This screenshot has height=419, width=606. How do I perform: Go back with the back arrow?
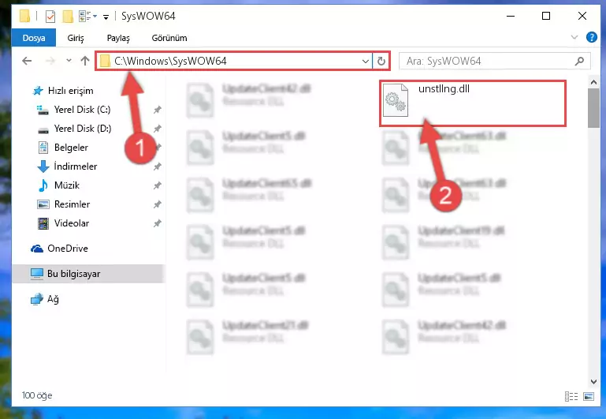(27, 61)
